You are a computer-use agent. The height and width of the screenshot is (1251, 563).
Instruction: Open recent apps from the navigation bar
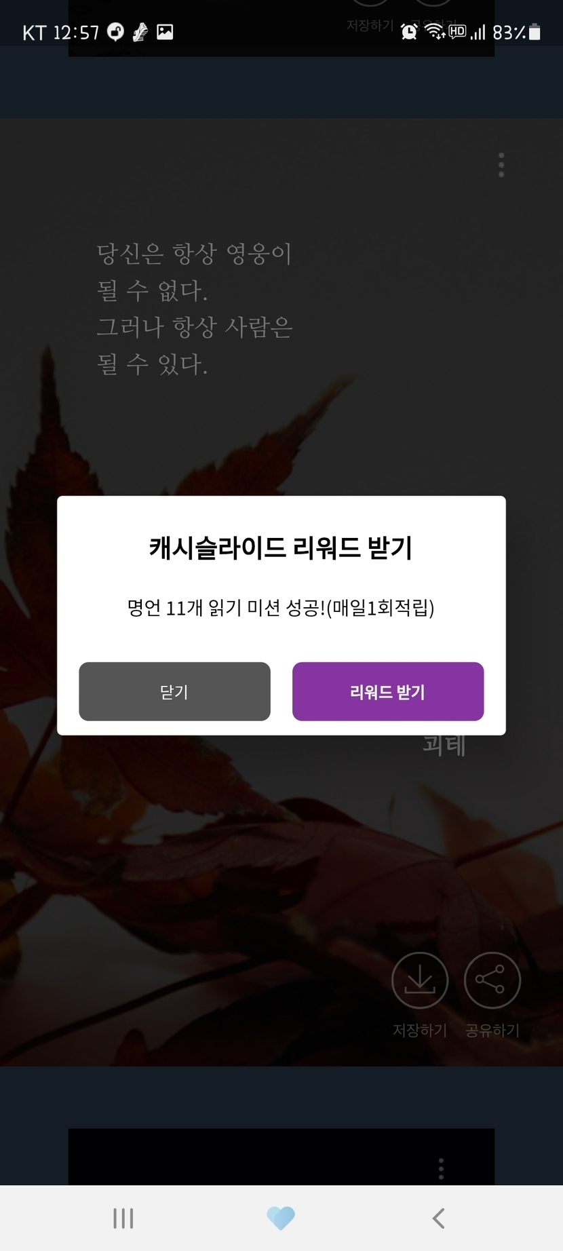(123, 1218)
